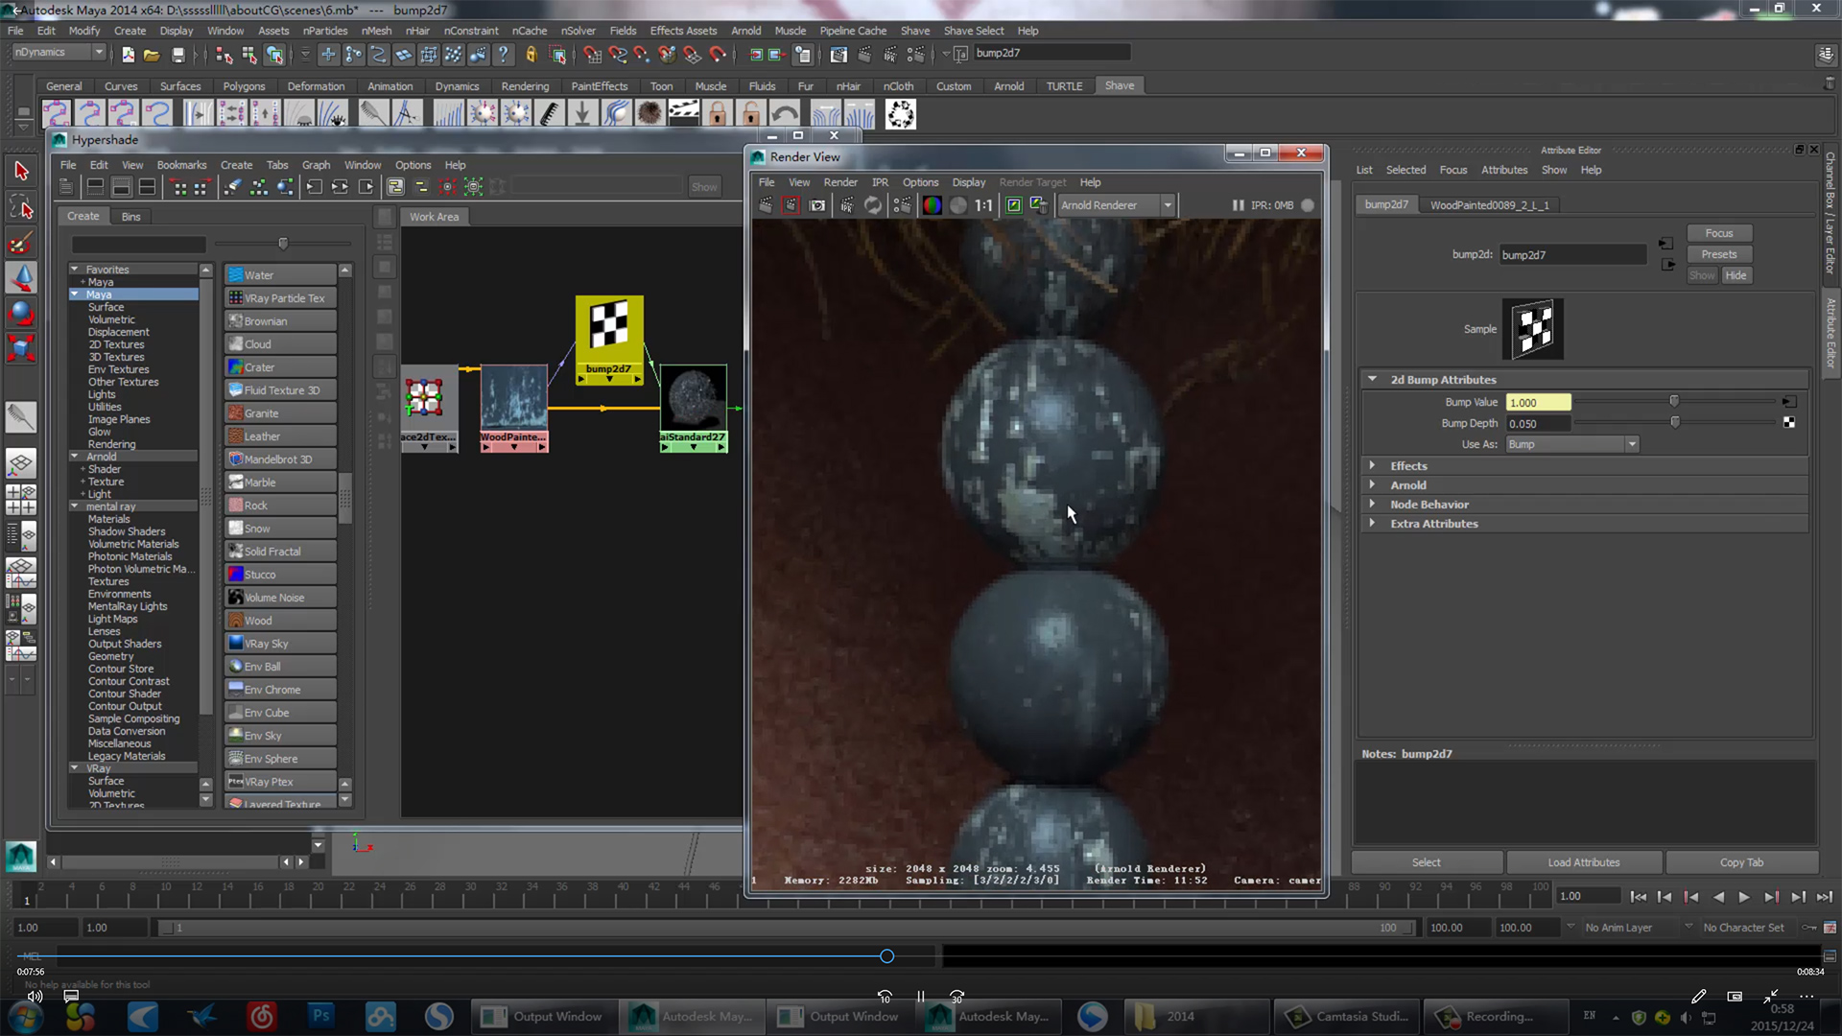The height and width of the screenshot is (1036, 1842).
Task: Click the Render Region icon in Render View
Action: coord(791,205)
